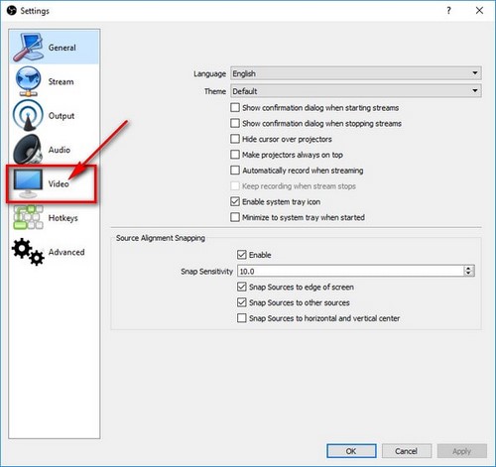The height and width of the screenshot is (467, 496).
Task: Open the Advanced gears icon
Action: pyautogui.click(x=28, y=252)
